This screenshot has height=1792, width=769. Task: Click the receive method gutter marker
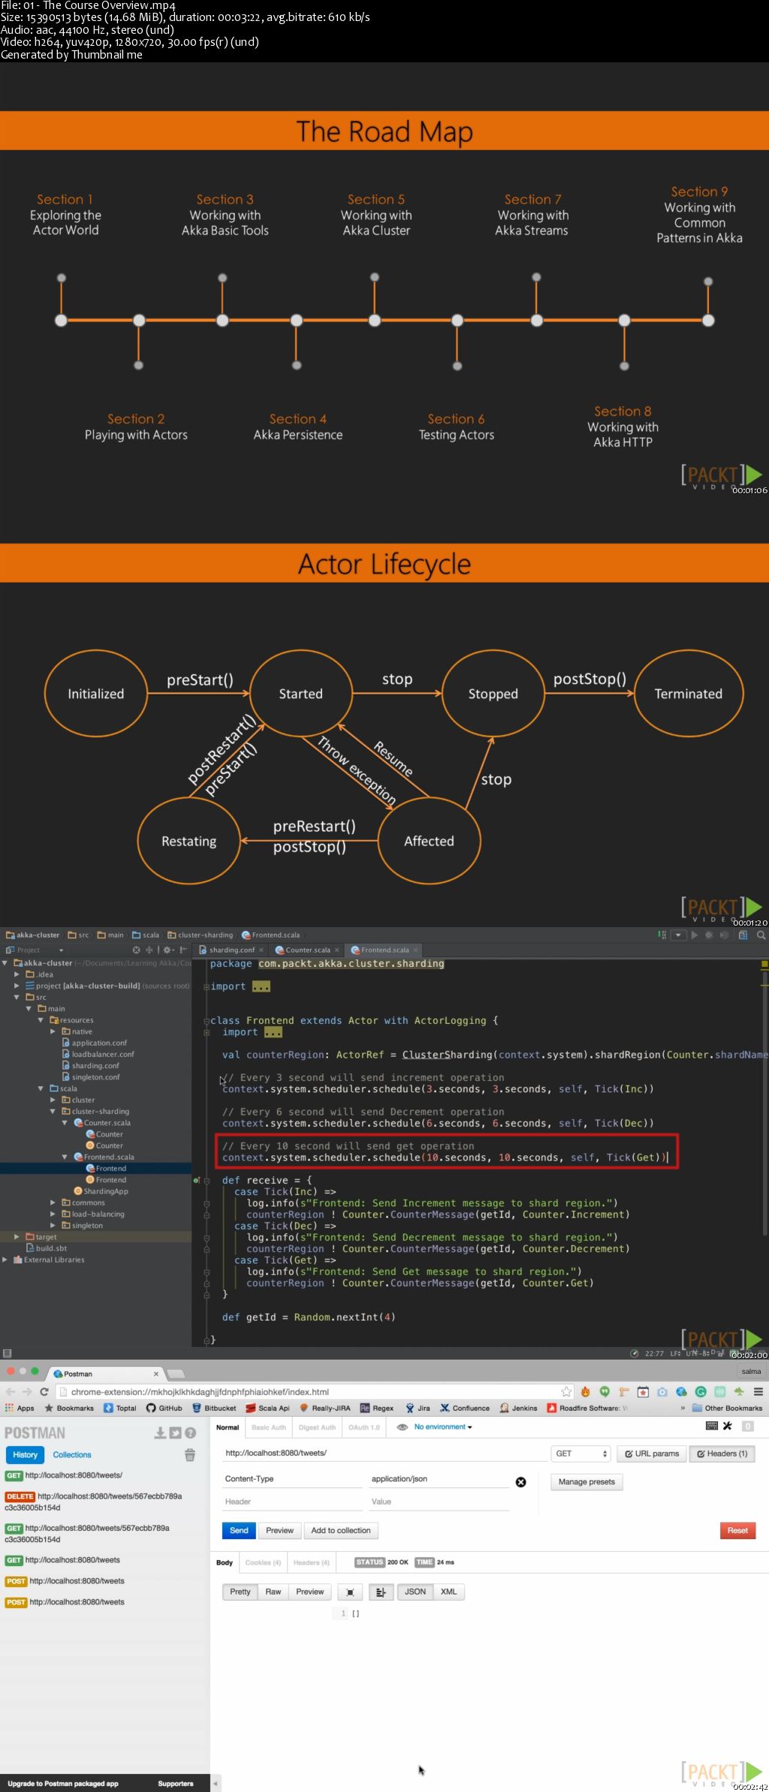tap(197, 1180)
